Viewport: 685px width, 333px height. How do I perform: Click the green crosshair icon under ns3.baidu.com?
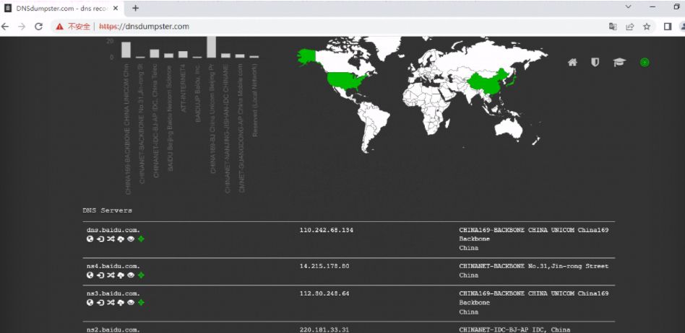coord(141,303)
